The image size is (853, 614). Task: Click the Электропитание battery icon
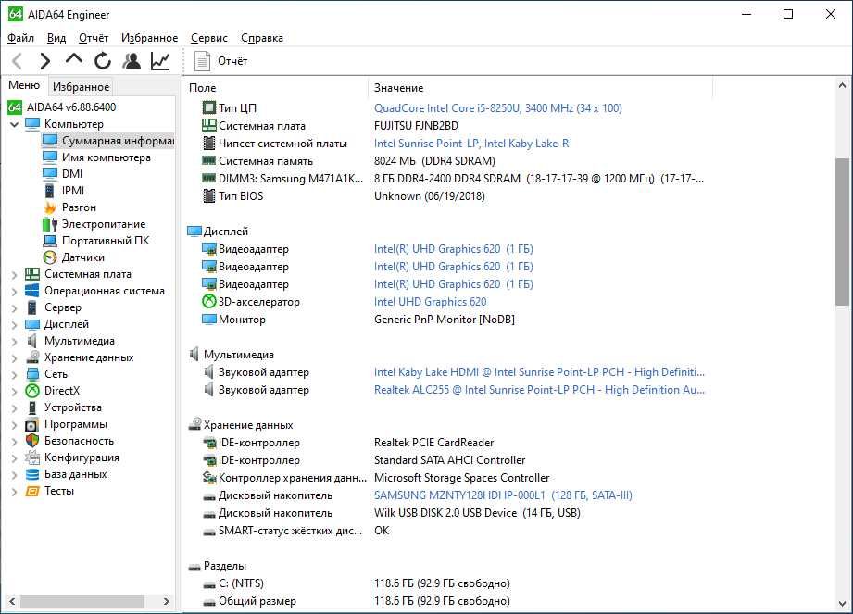(x=50, y=224)
